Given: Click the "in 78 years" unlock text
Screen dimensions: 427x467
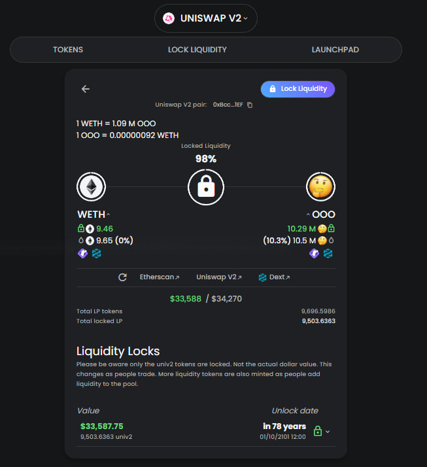Looking at the screenshot, I should pos(284,426).
